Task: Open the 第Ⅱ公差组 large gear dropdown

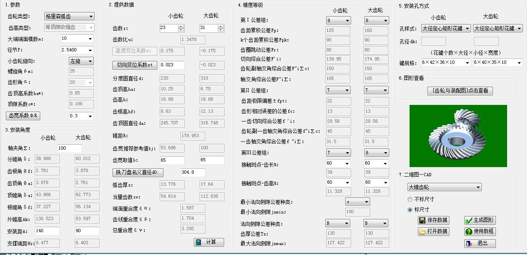Action: (x=376, y=90)
